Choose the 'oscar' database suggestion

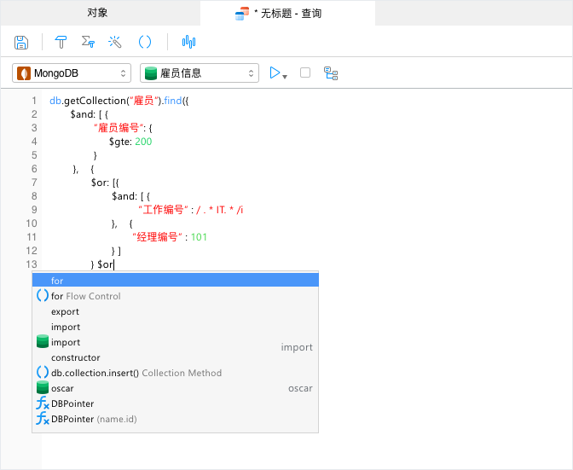pos(62,388)
